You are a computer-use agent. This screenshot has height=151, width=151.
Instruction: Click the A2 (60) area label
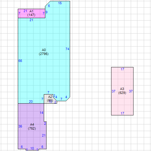click(x=50, y=98)
